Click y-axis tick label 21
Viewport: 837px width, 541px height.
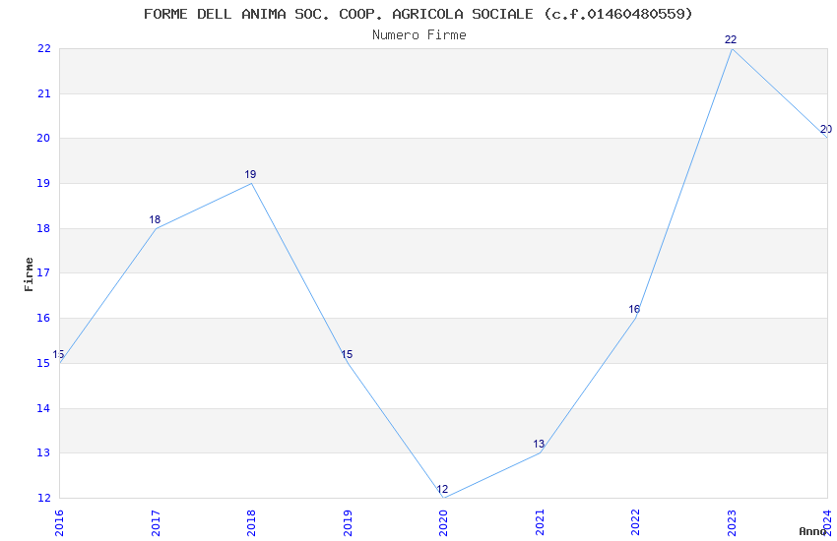43,93
